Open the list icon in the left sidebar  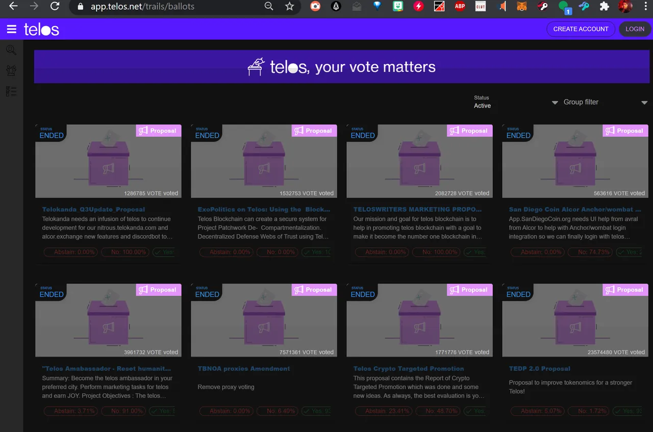click(x=11, y=91)
